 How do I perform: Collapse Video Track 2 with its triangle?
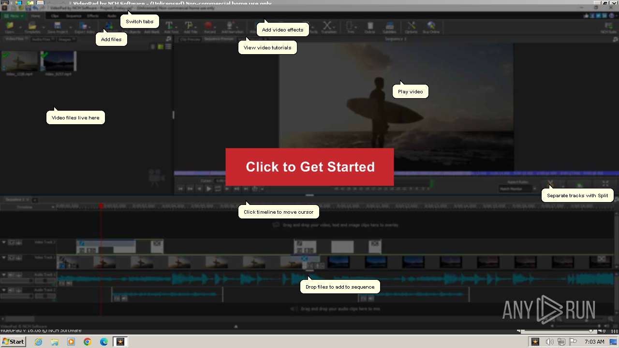pyautogui.click(x=4, y=242)
